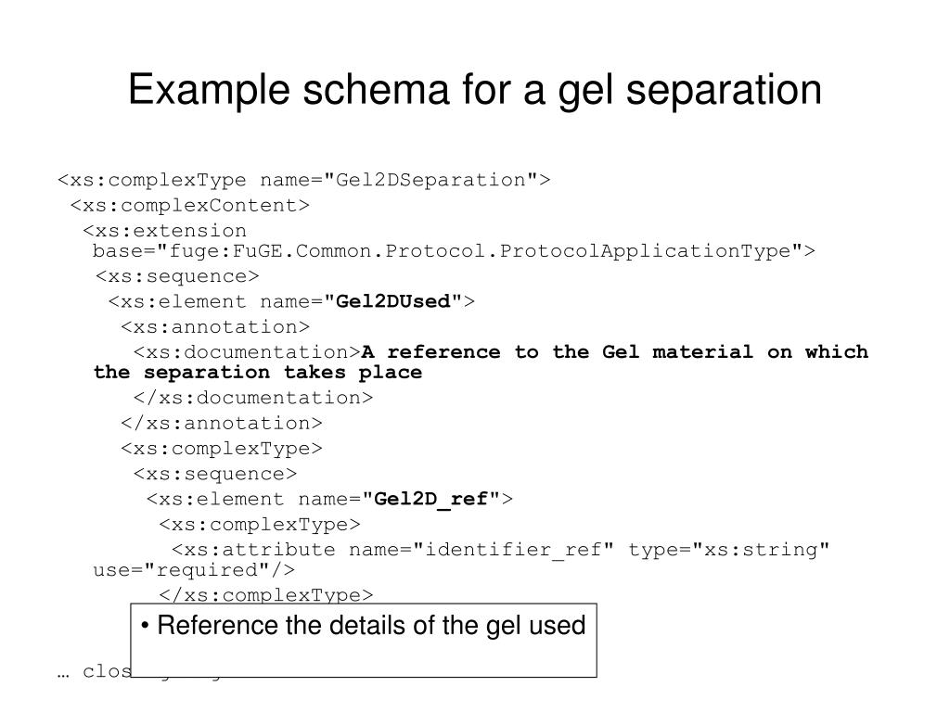Select the complexType name "Gel2DSeparation" line
Screen dimensions: 950x712
304,180
